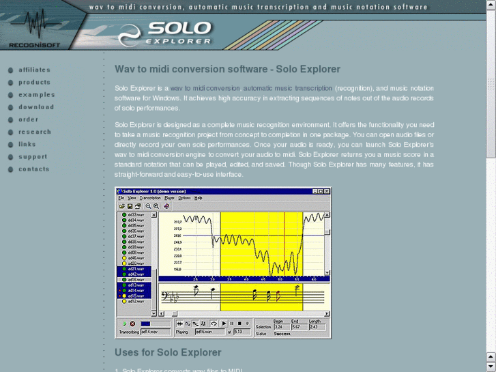
Task: Go to the download page
Action: tap(36, 107)
